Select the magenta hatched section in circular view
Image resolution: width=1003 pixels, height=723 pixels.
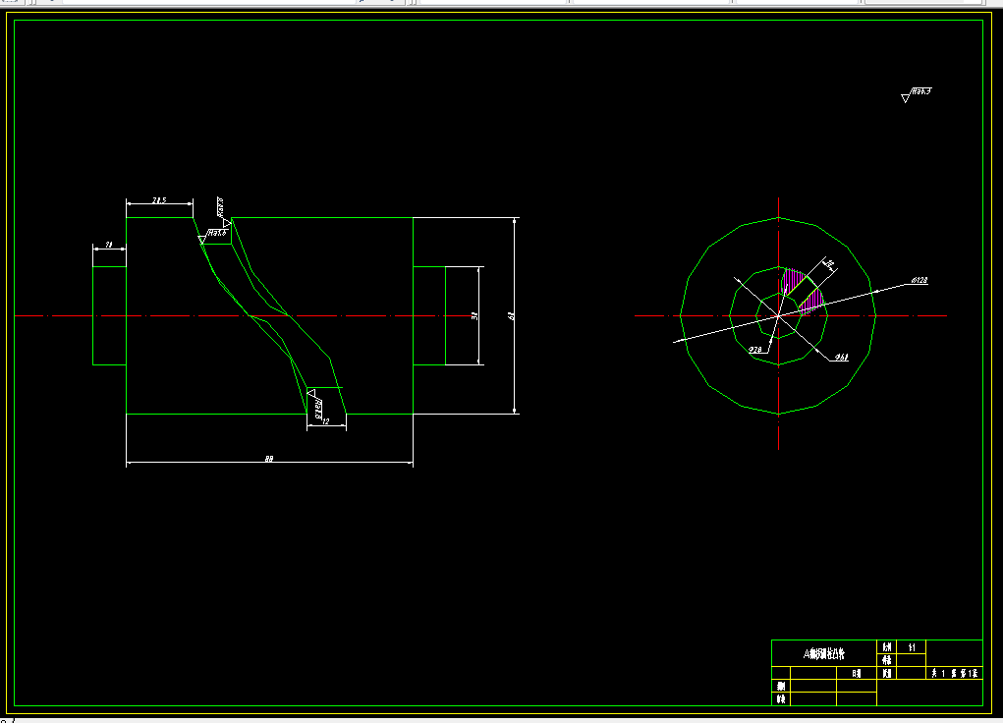tap(803, 290)
